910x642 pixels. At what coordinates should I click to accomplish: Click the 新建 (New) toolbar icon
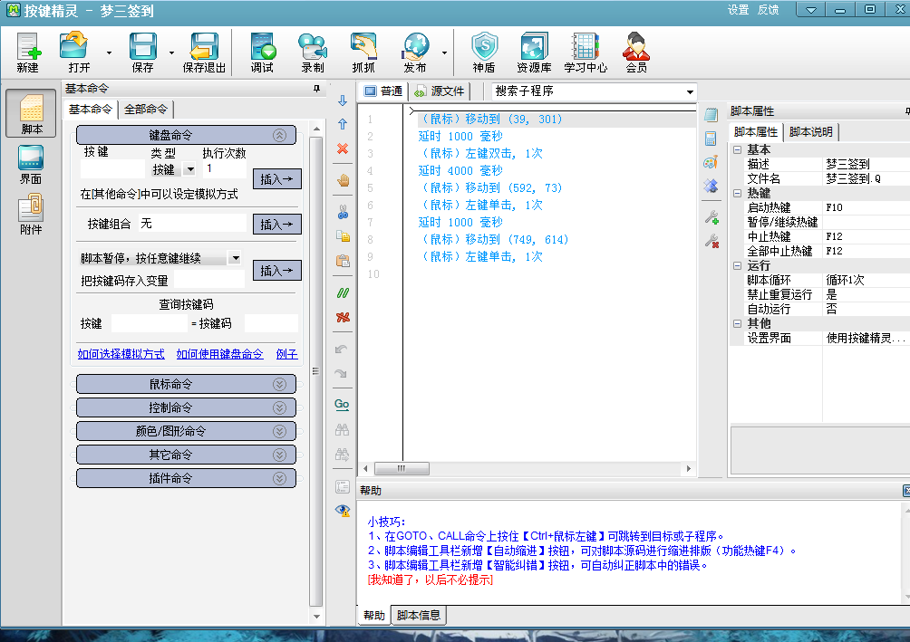point(28,53)
